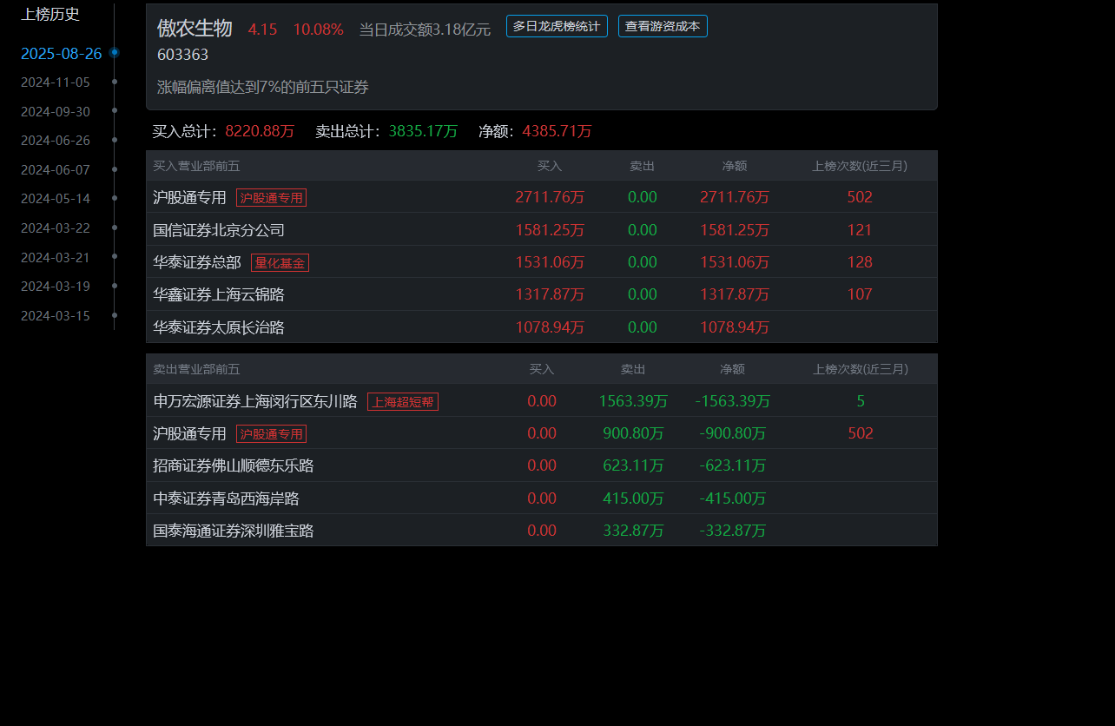
Task: Click the 1563.39万 sell amount cell
Action: [x=633, y=401]
